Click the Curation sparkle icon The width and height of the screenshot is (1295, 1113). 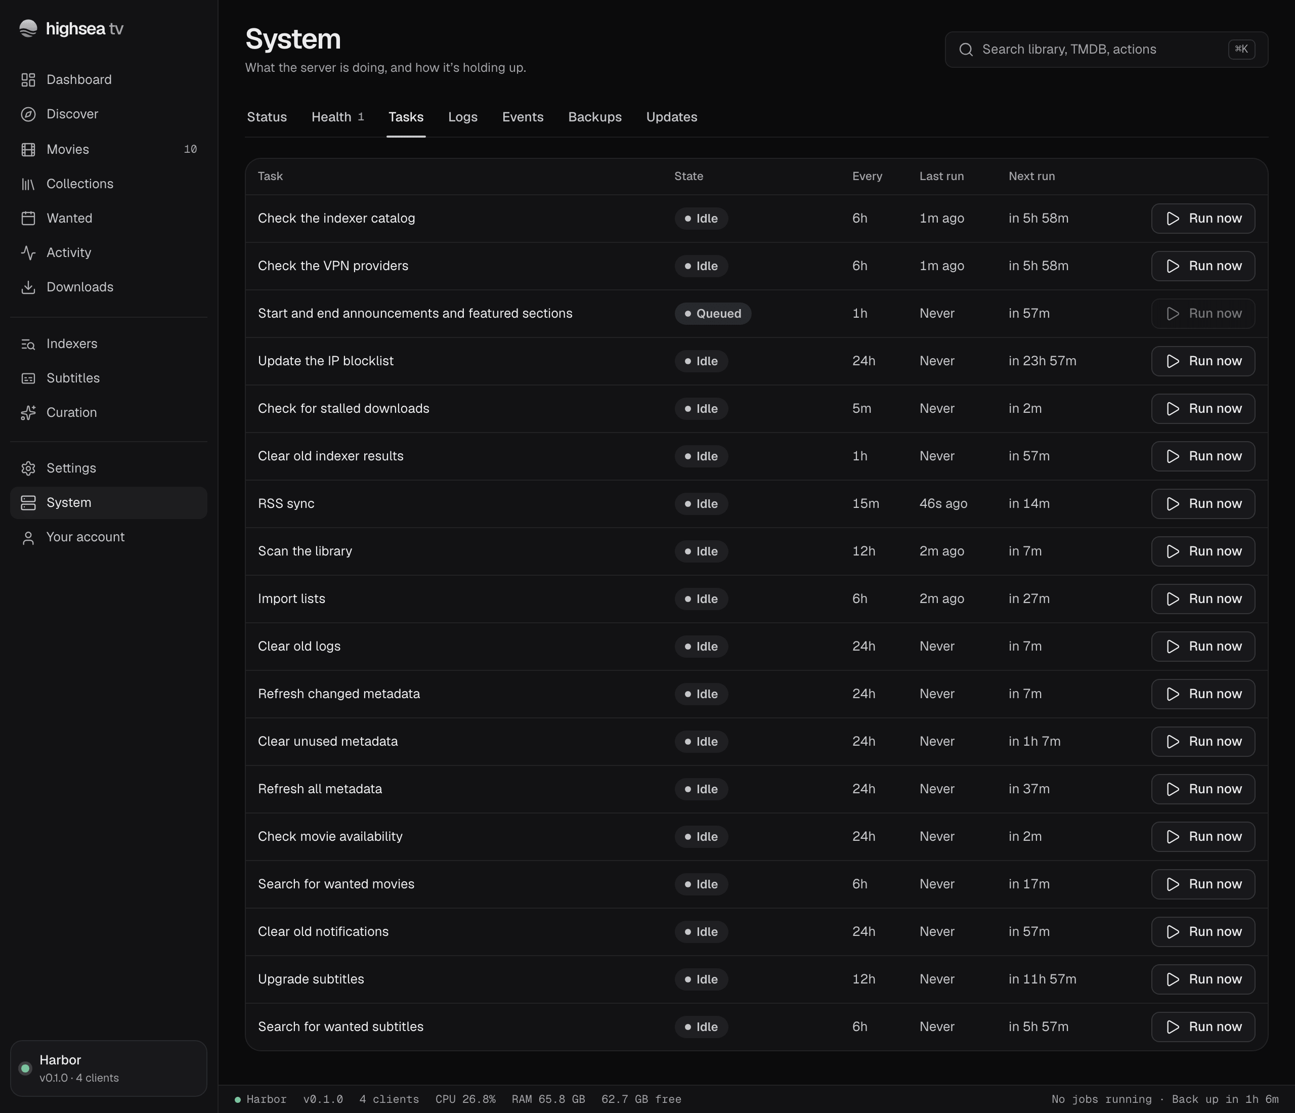[28, 412]
